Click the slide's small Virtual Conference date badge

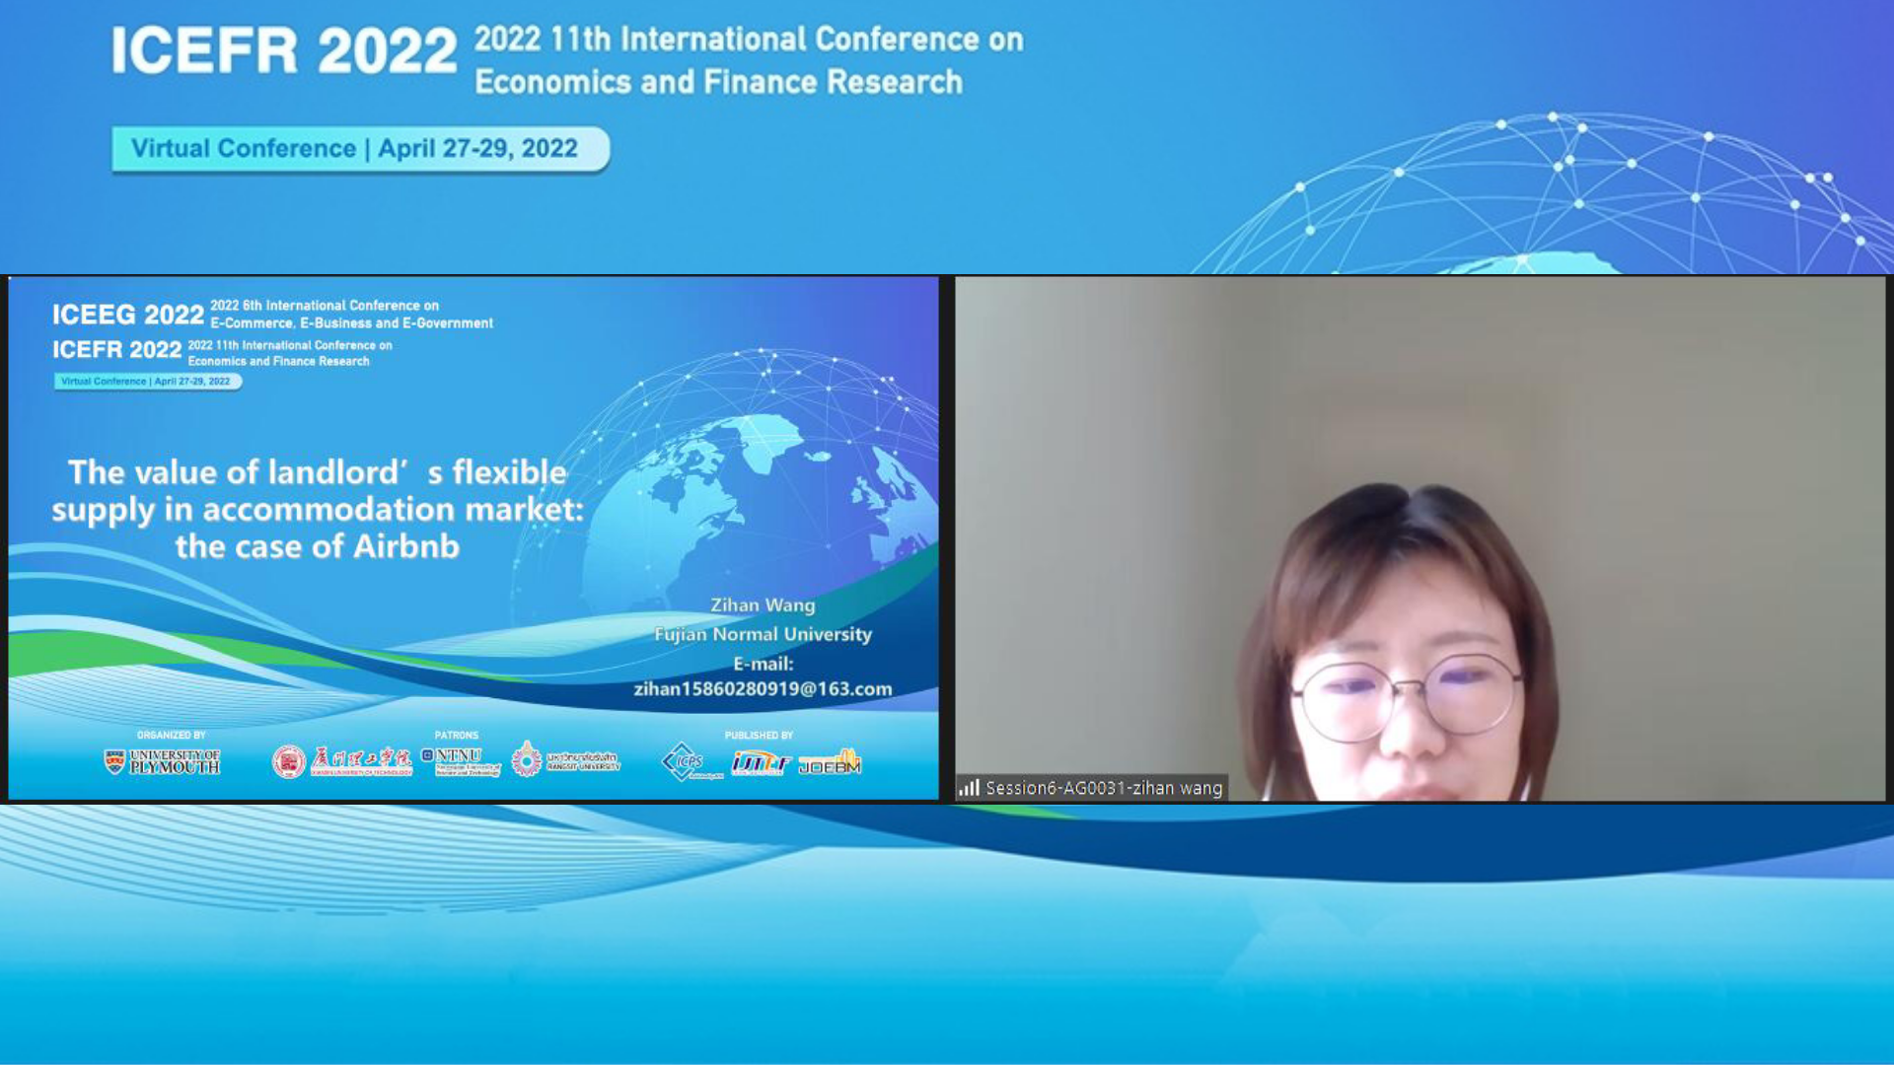(x=147, y=382)
